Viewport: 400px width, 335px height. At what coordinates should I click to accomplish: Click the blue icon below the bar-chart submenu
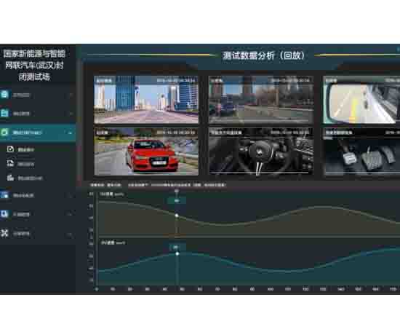tap(4, 195)
